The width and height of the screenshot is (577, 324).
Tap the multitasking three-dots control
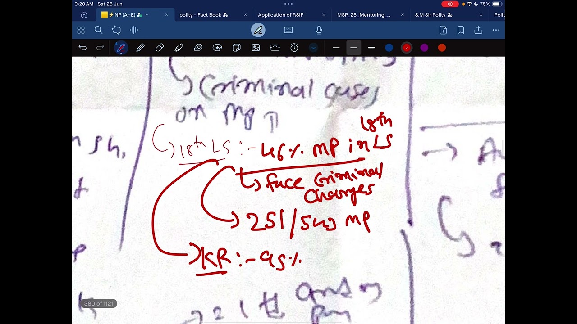288,4
